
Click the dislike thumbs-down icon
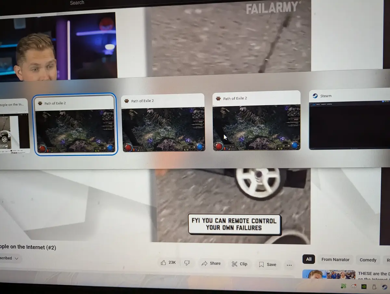tap(187, 263)
